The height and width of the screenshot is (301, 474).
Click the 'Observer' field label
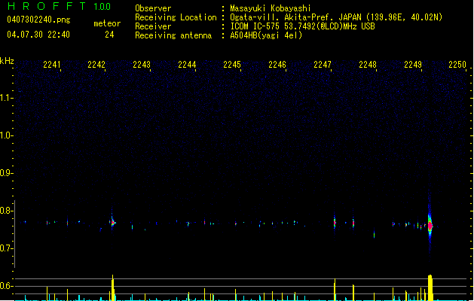pyautogui.click(x=153, y=8)
